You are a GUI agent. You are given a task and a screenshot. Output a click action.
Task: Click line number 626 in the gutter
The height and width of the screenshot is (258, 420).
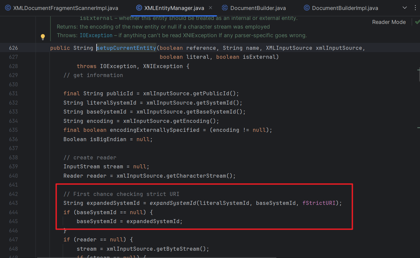[13, 48]
